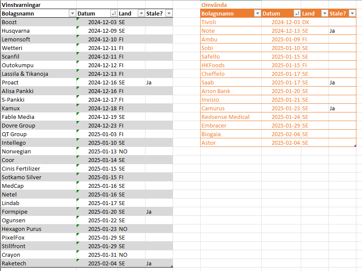362x271 pixels.
Task: Select the Outokumpu cell
Action: click(x=39, y=65)
